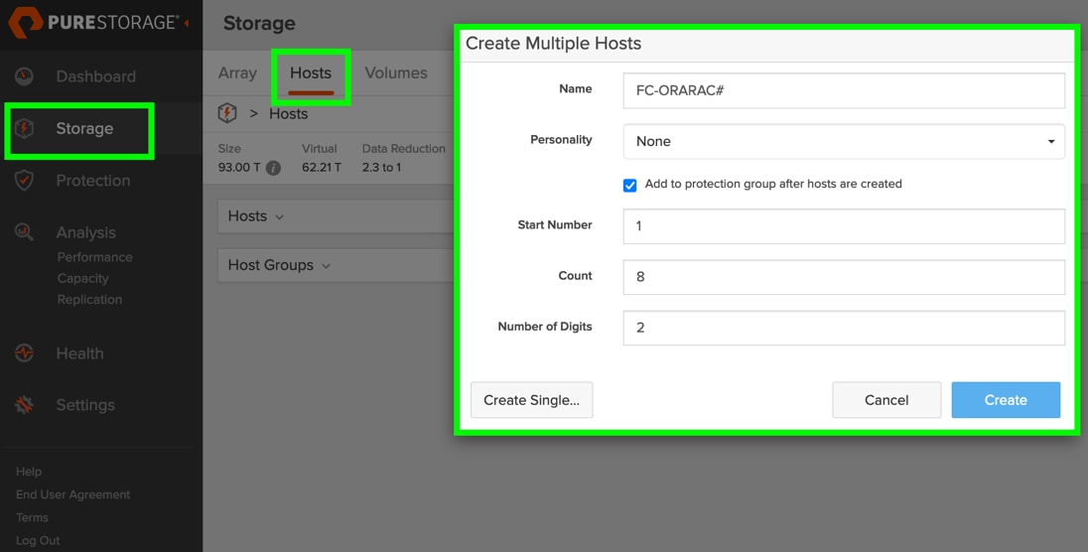
Task: Click the Storage hexagon icon in sidebar
Action: (25, 129)
